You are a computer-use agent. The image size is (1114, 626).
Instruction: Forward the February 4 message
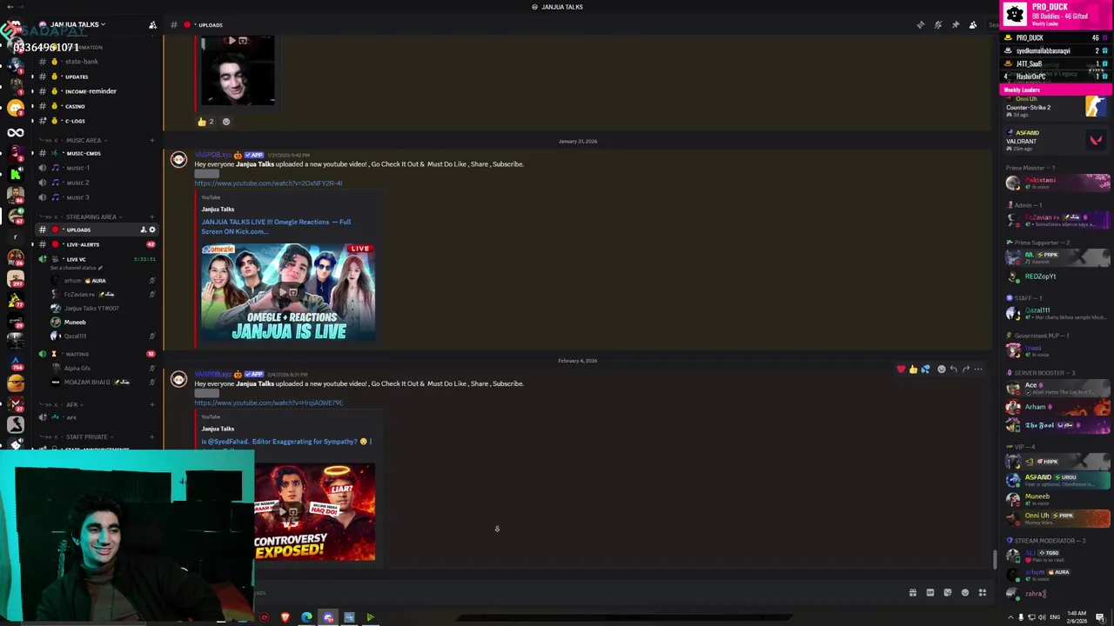point(965,370)
